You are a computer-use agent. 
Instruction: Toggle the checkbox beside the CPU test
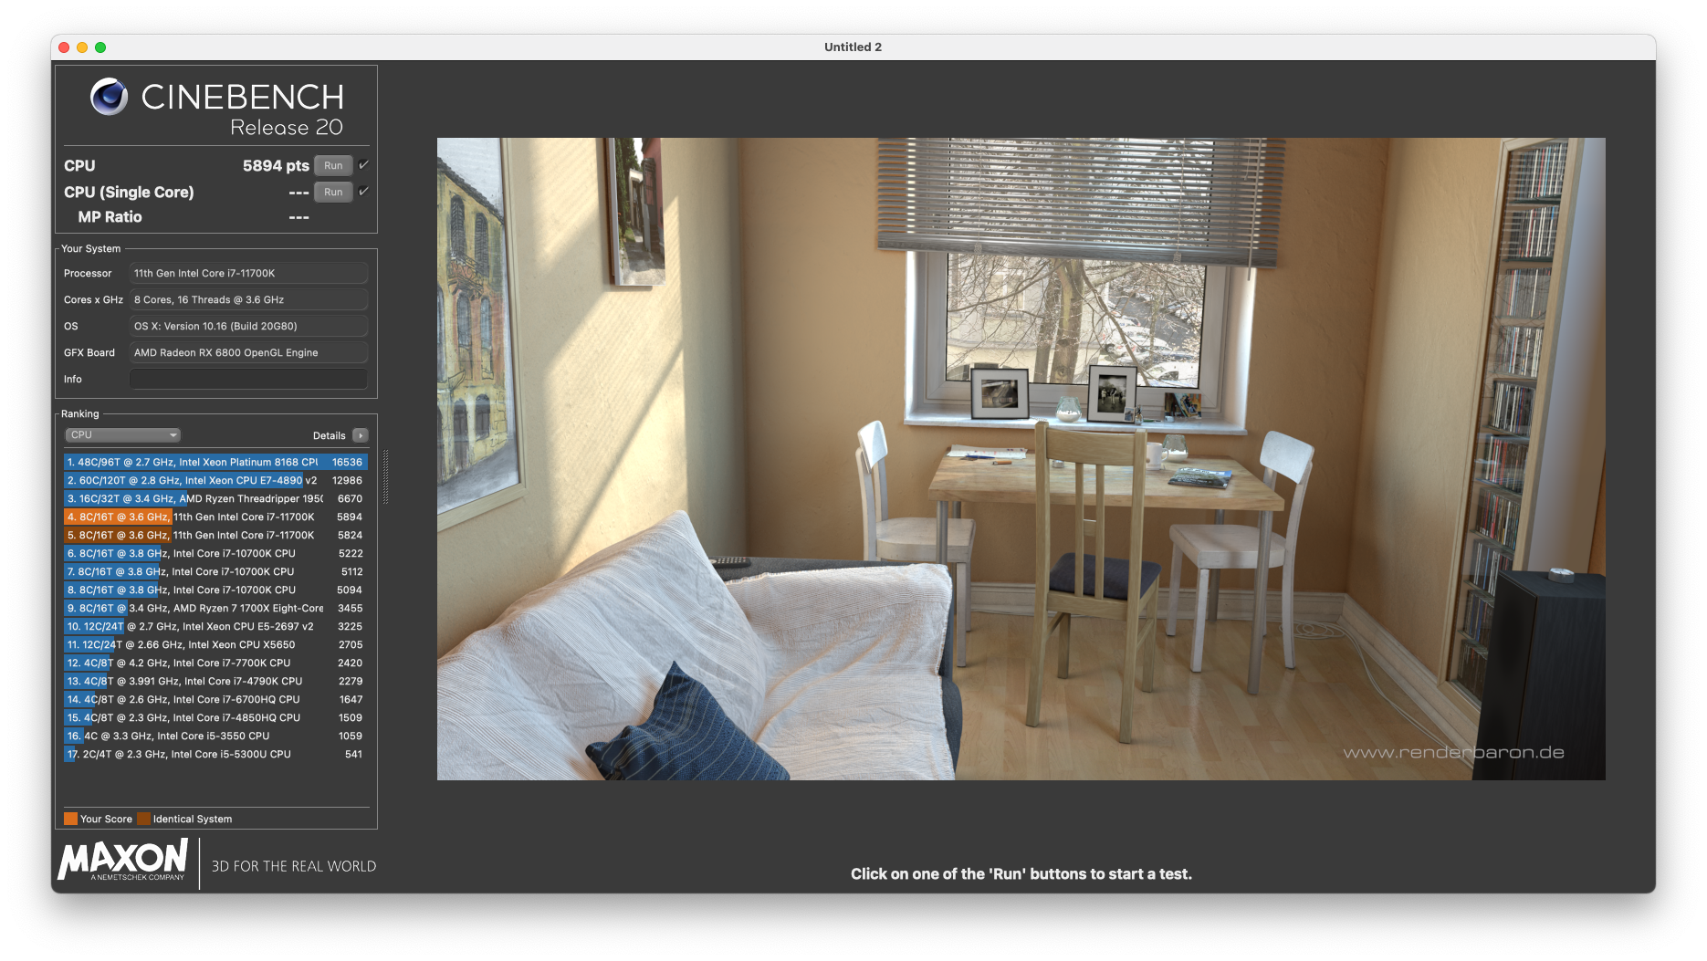pyautogui.click(x=363, y=165)
